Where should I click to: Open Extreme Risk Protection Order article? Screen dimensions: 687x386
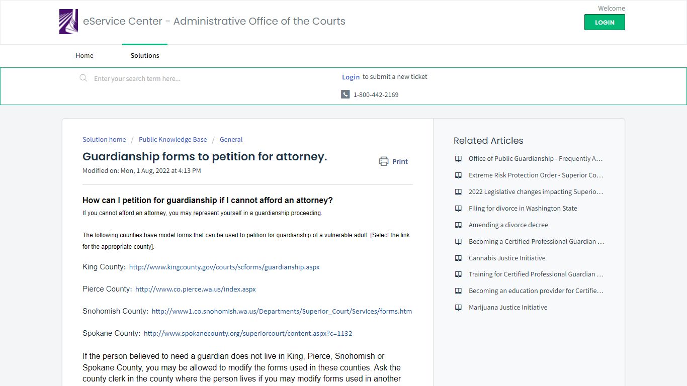click(x=536, y=175)
